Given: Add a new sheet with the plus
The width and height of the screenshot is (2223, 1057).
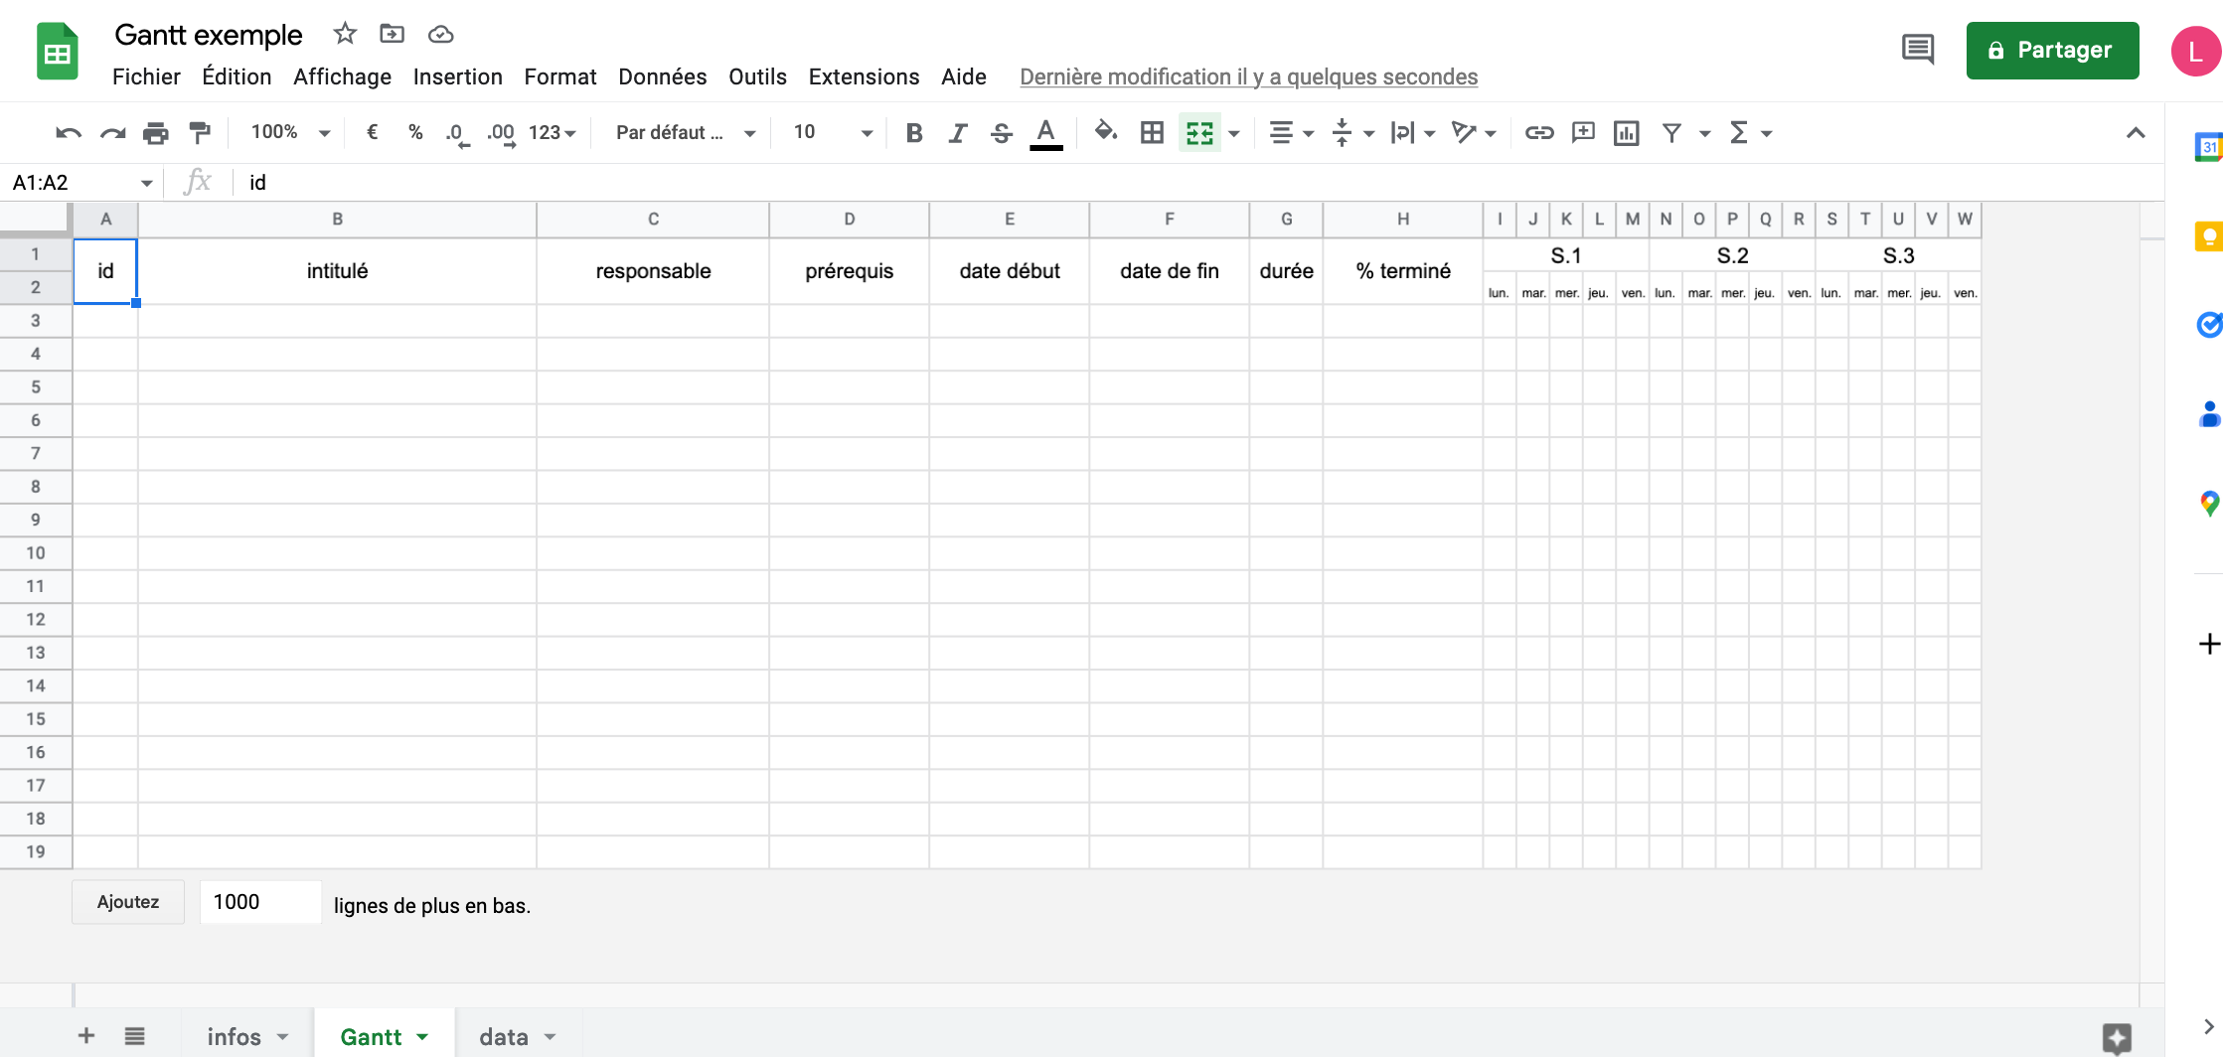Looking at the screenshot, I should tap(86, 1036).
